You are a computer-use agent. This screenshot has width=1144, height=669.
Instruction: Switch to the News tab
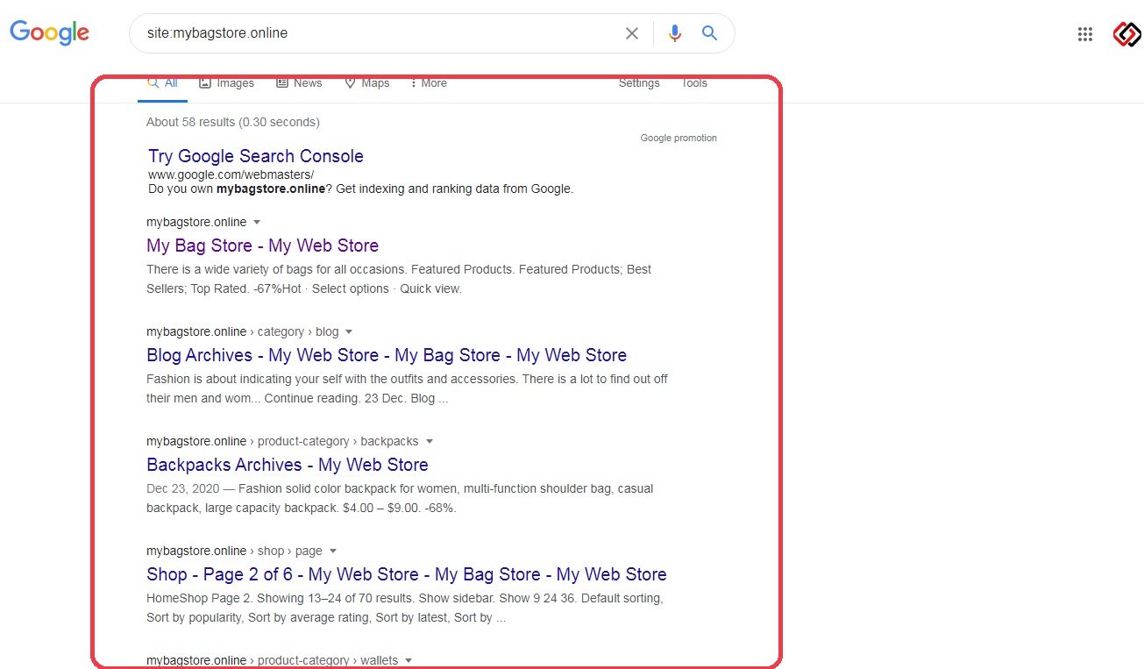pos(299,83)
